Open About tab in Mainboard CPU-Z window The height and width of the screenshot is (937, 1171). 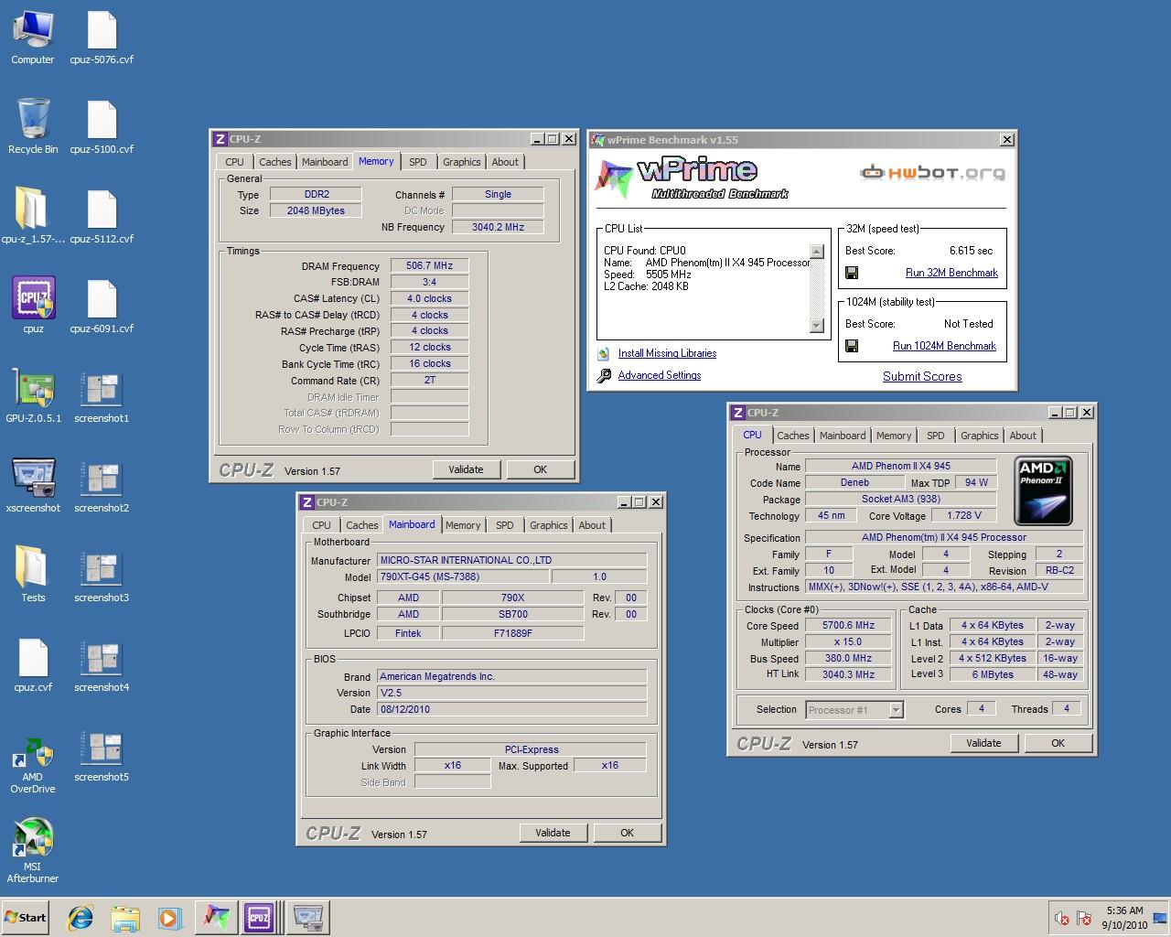click(x=592, y=525)
